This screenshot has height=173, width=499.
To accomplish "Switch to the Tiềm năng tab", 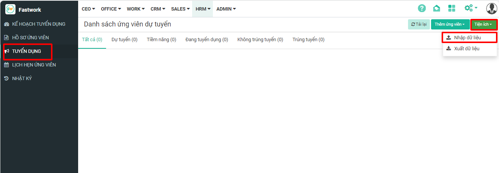I will pos(161,40).
